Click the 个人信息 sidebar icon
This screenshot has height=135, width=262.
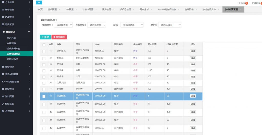[3, 2]
